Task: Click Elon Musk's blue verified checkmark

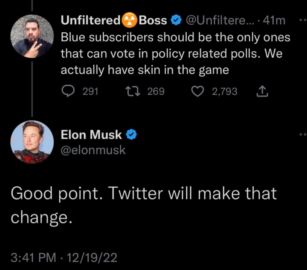Action: point(130,134)
